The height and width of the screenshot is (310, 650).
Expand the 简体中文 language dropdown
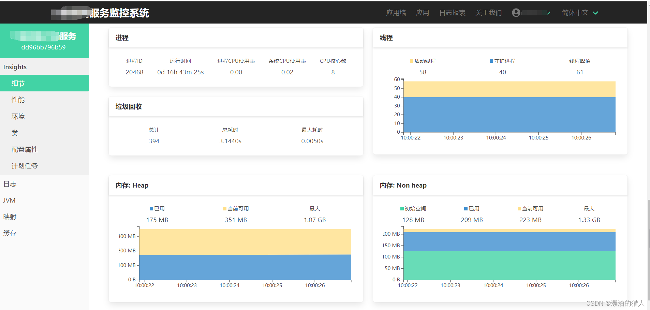pyautogui.click(x=580, y=13)
